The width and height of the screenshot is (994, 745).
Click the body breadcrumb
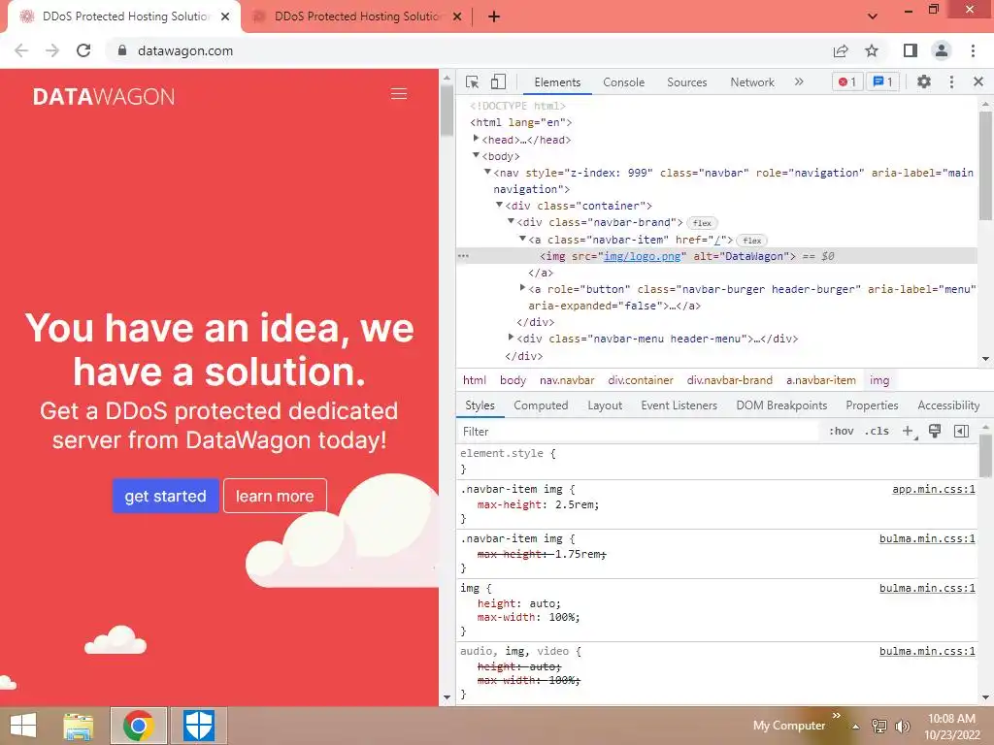coord(513,380)
